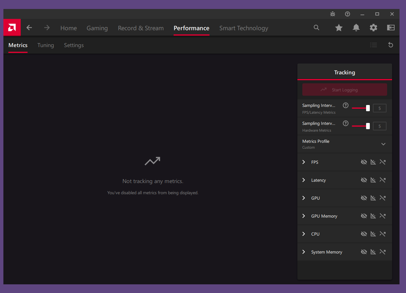Go forward with the right arrow
This screenshot has height=293, width=406.
(x=47, y=28)
